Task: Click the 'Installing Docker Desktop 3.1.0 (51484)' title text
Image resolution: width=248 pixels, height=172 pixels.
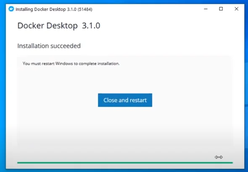Action: coord(54,9)
